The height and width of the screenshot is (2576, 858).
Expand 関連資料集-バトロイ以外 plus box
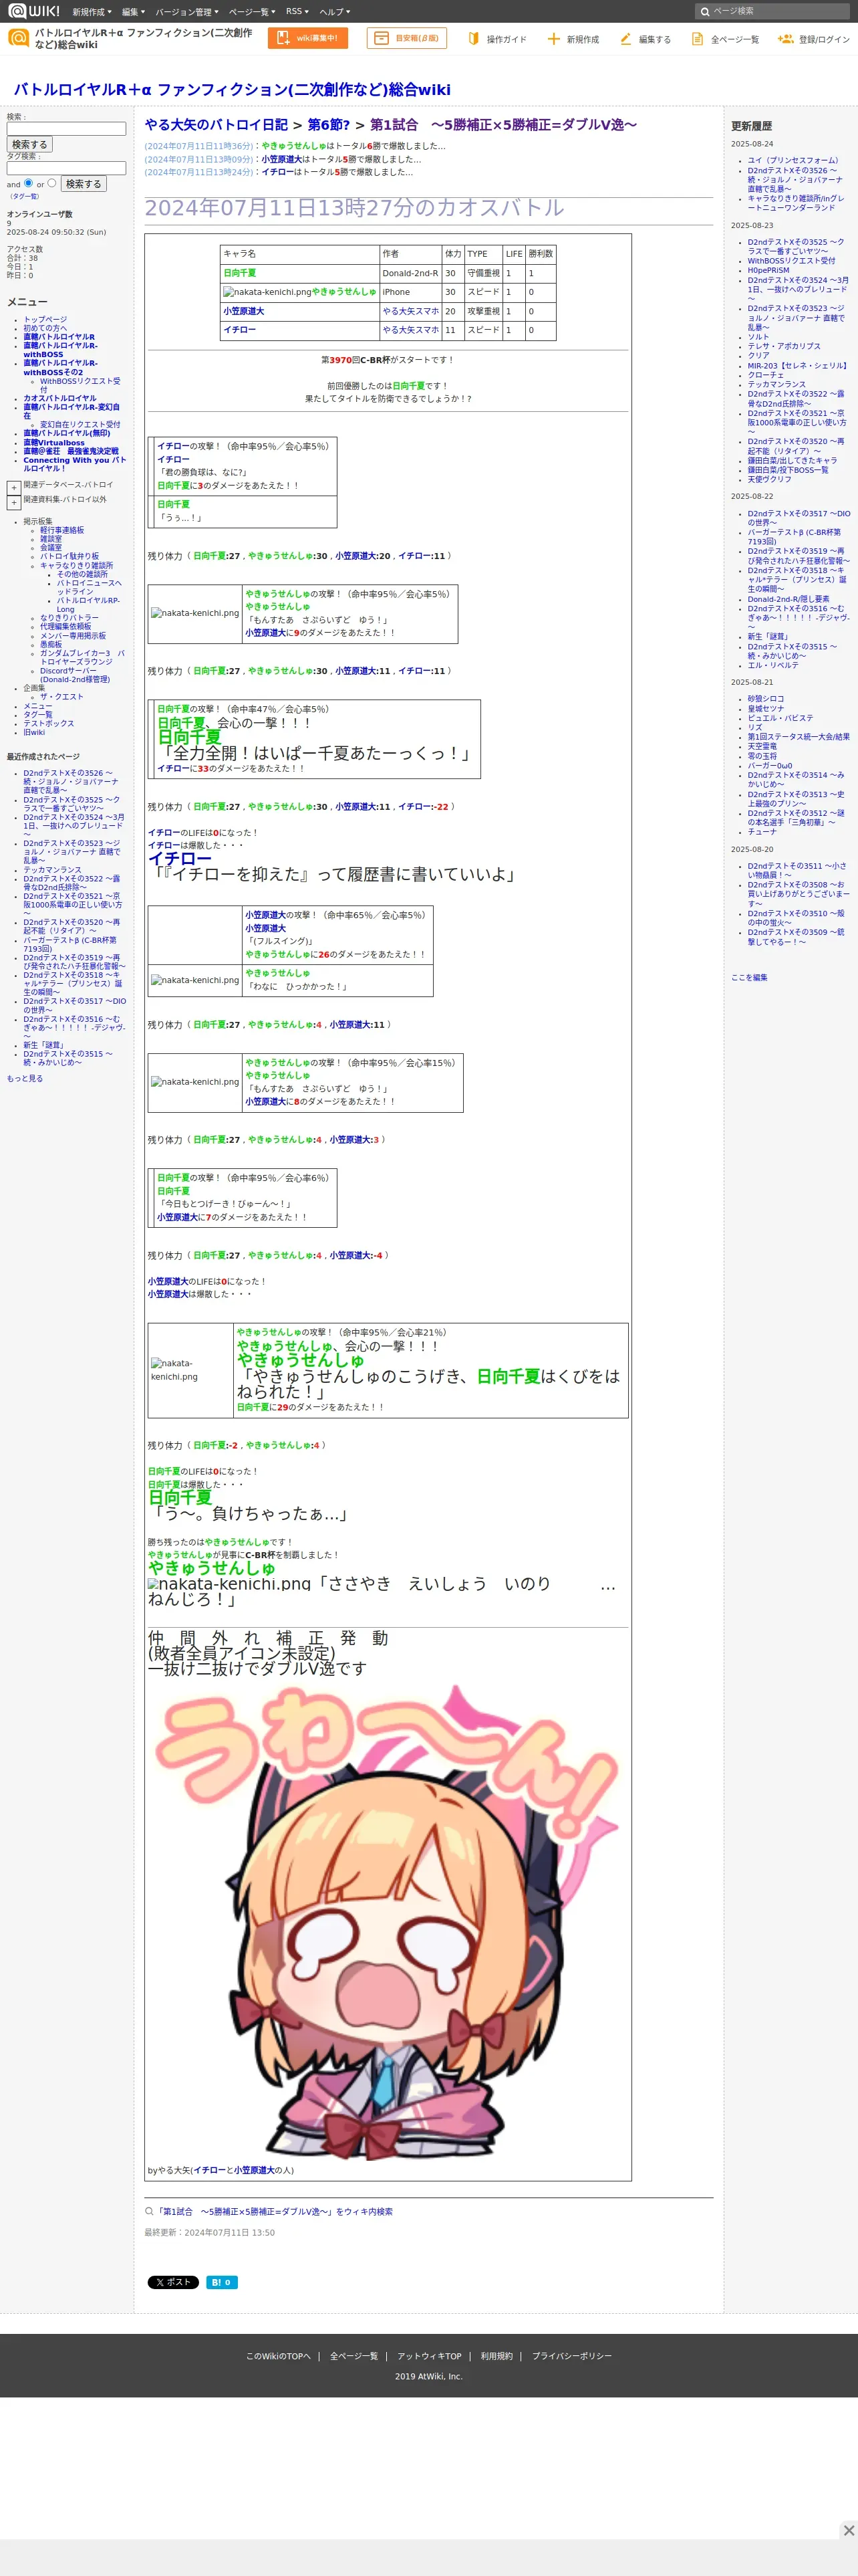click(14, 503)
